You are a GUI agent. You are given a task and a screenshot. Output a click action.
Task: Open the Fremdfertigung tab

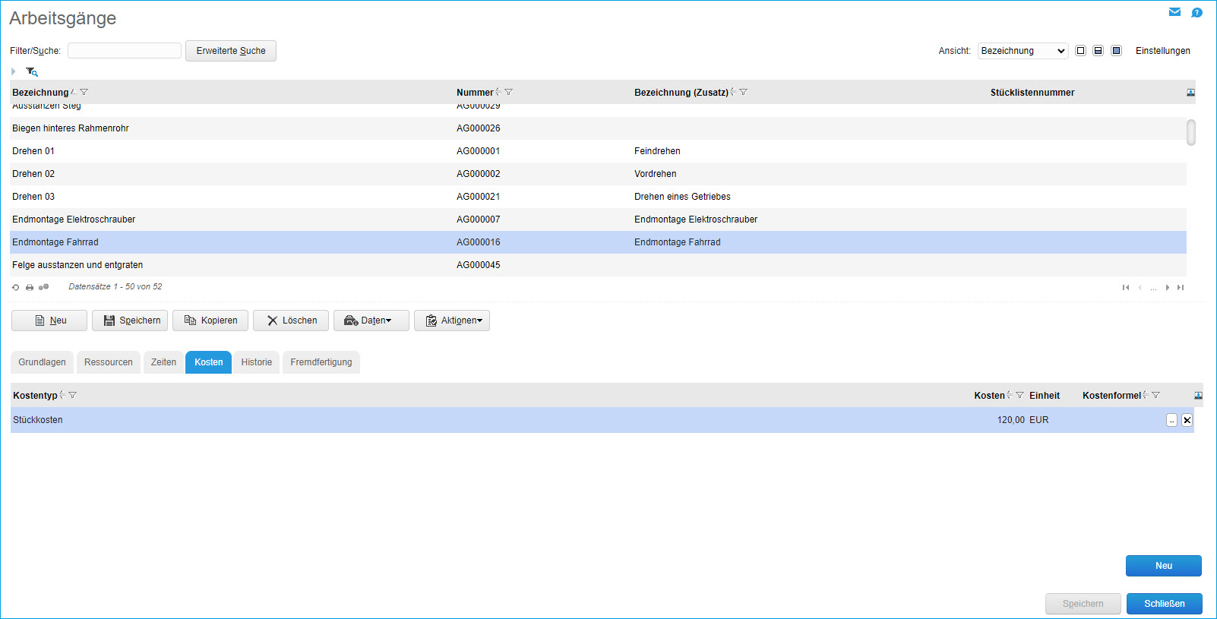click(321, 362)
